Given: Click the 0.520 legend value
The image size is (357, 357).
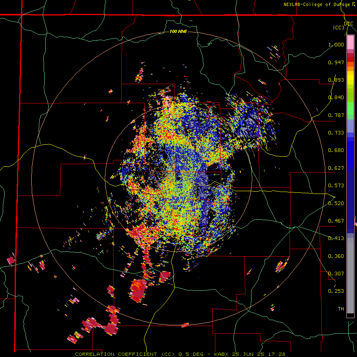Looking at the screenshot, I should [x=336, y=203].
